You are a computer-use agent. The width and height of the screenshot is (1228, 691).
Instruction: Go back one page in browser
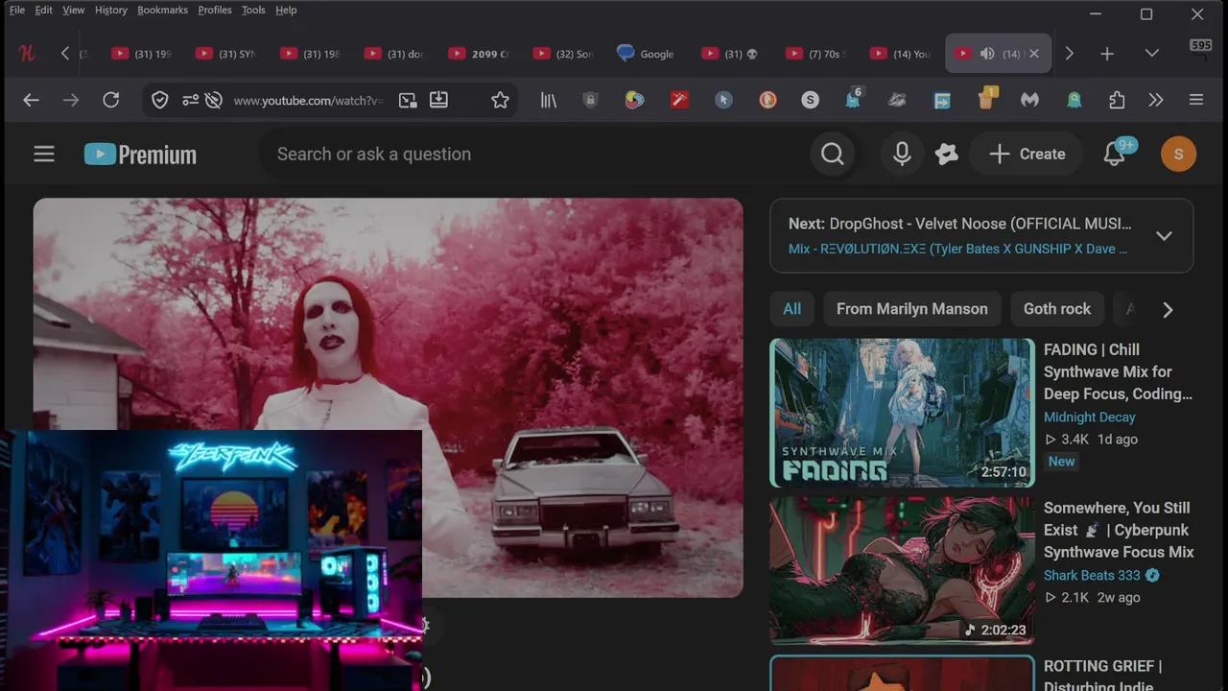pos(31,100)
